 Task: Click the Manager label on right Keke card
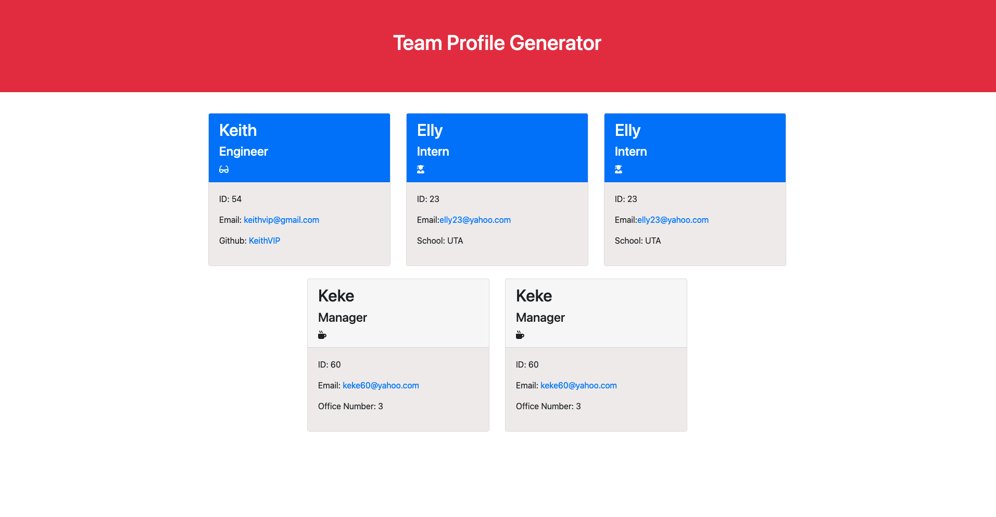pos(540,318)
